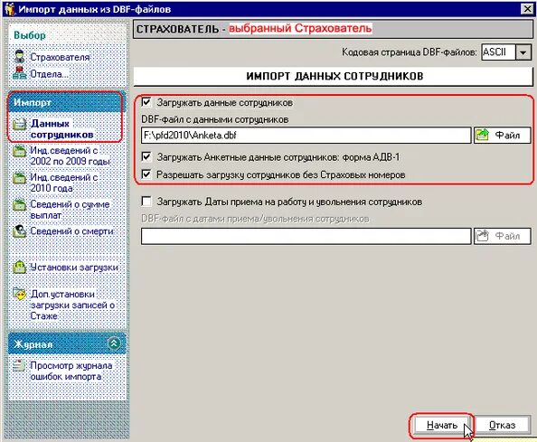The height and width of the screenshot is (442, 537).
Task: Click the Установки загрузки icon
Action: 20,267
